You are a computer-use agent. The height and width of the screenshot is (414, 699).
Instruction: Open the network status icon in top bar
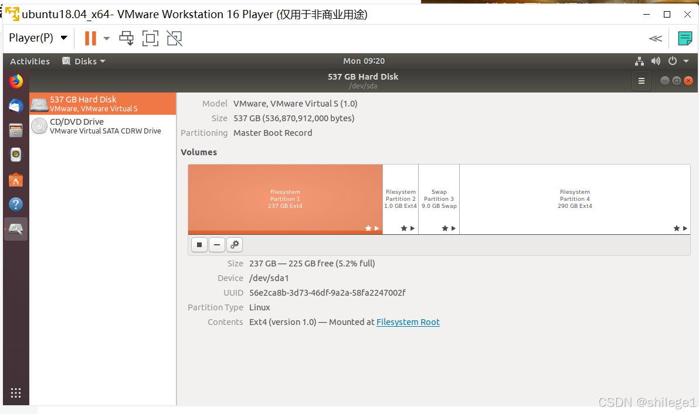pyautogui.click(x=639, y=61)
